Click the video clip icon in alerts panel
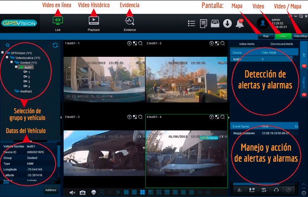The width and height of the screenshot is (308, 197). (x=264, y=190)
